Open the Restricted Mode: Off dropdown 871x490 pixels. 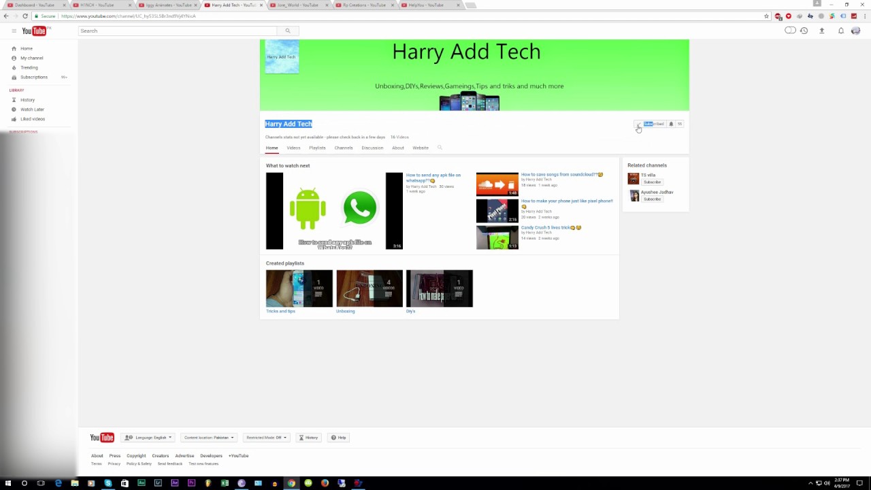[267, 438]
